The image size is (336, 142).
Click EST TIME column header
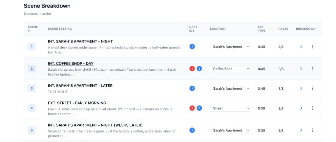(x=262, y=29)
